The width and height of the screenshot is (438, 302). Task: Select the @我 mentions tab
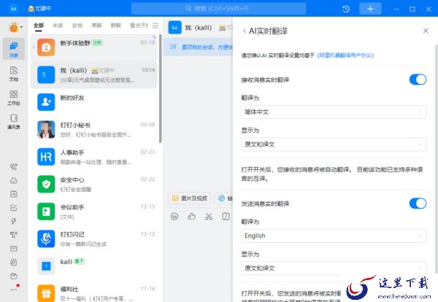click(x=77, y=26)
